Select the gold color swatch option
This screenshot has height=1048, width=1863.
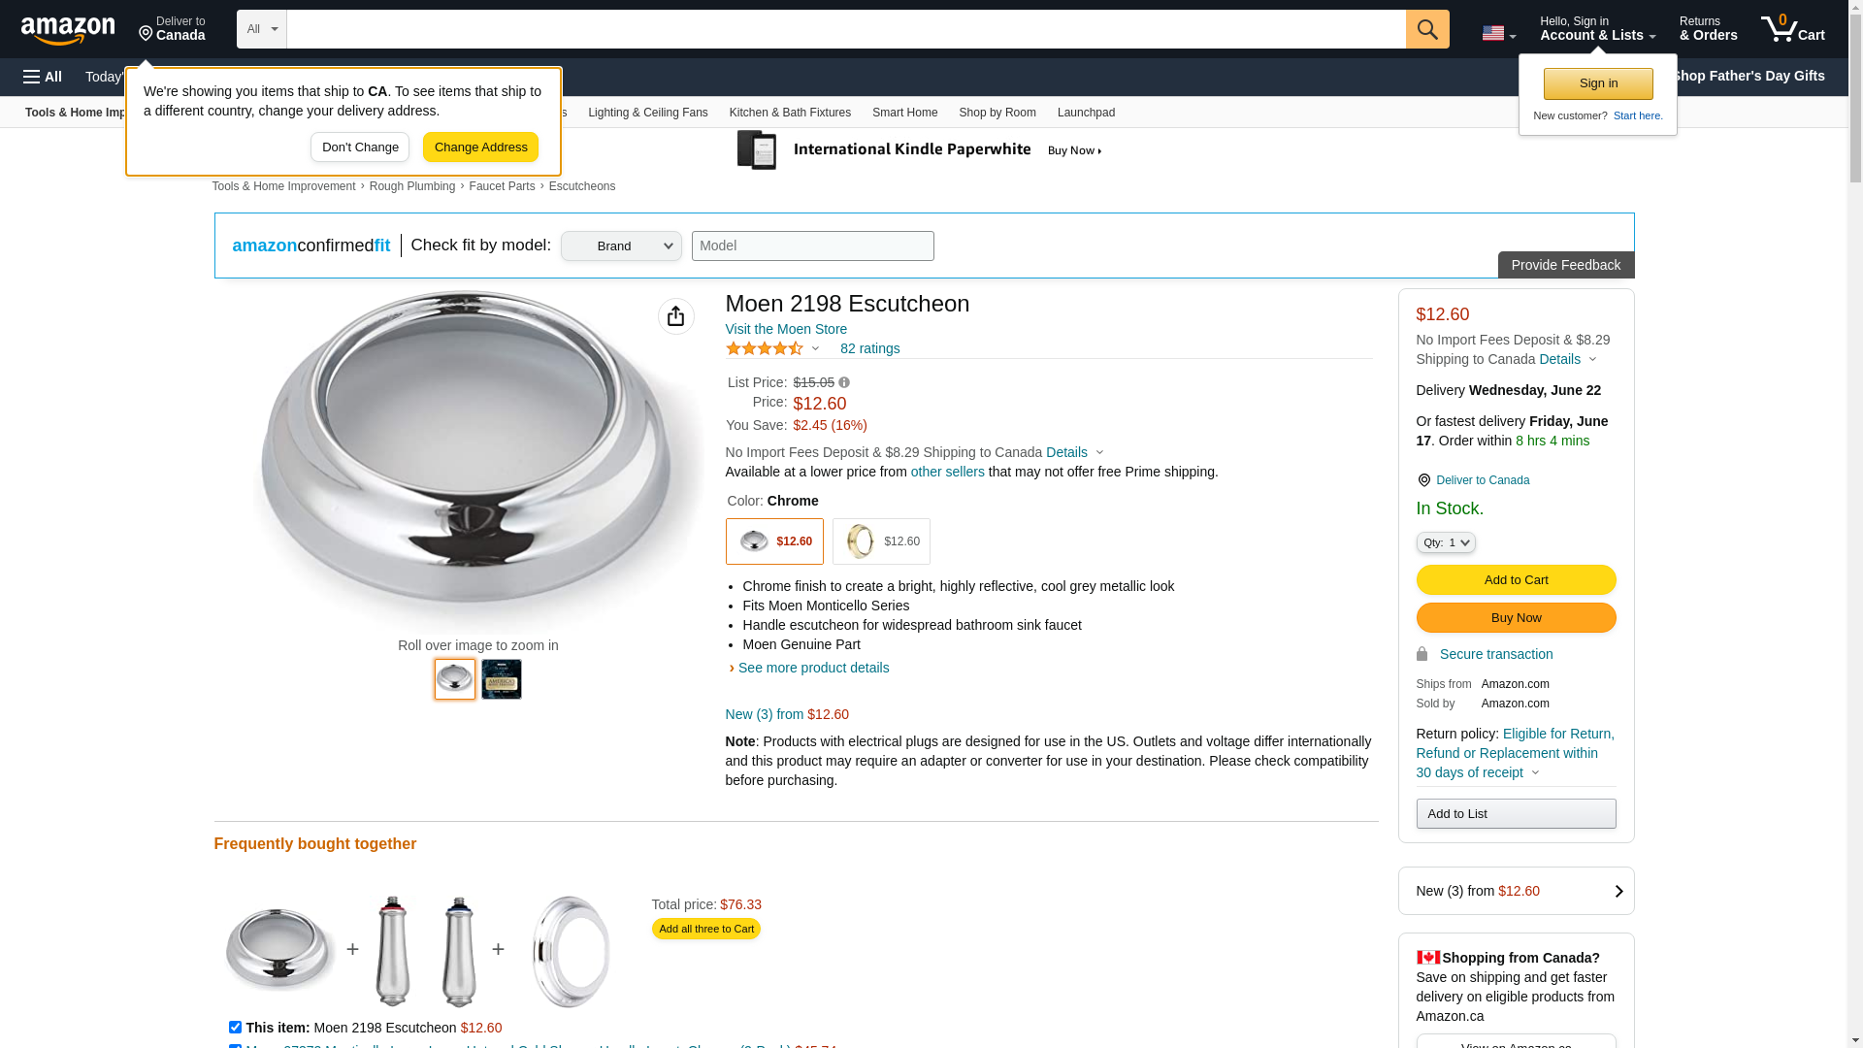(x=880, y=541)
